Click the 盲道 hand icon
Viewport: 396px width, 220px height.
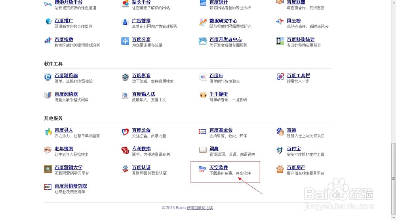(x=280, y=131)
